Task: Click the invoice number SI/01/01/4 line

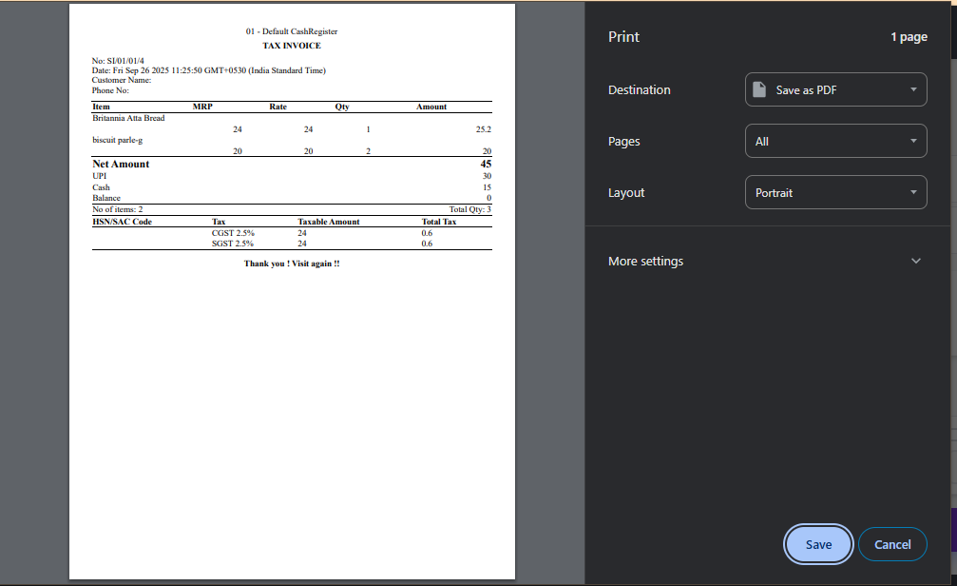Action: click(119, 61)
